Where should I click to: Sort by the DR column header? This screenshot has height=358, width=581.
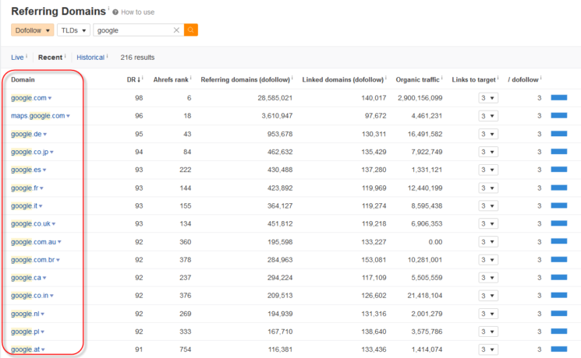[x=133, y=79]
